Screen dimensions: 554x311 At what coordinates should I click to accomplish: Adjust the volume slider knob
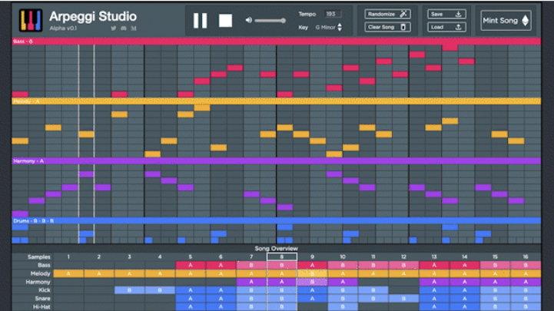pyautogui.click(x=283, y=21)
